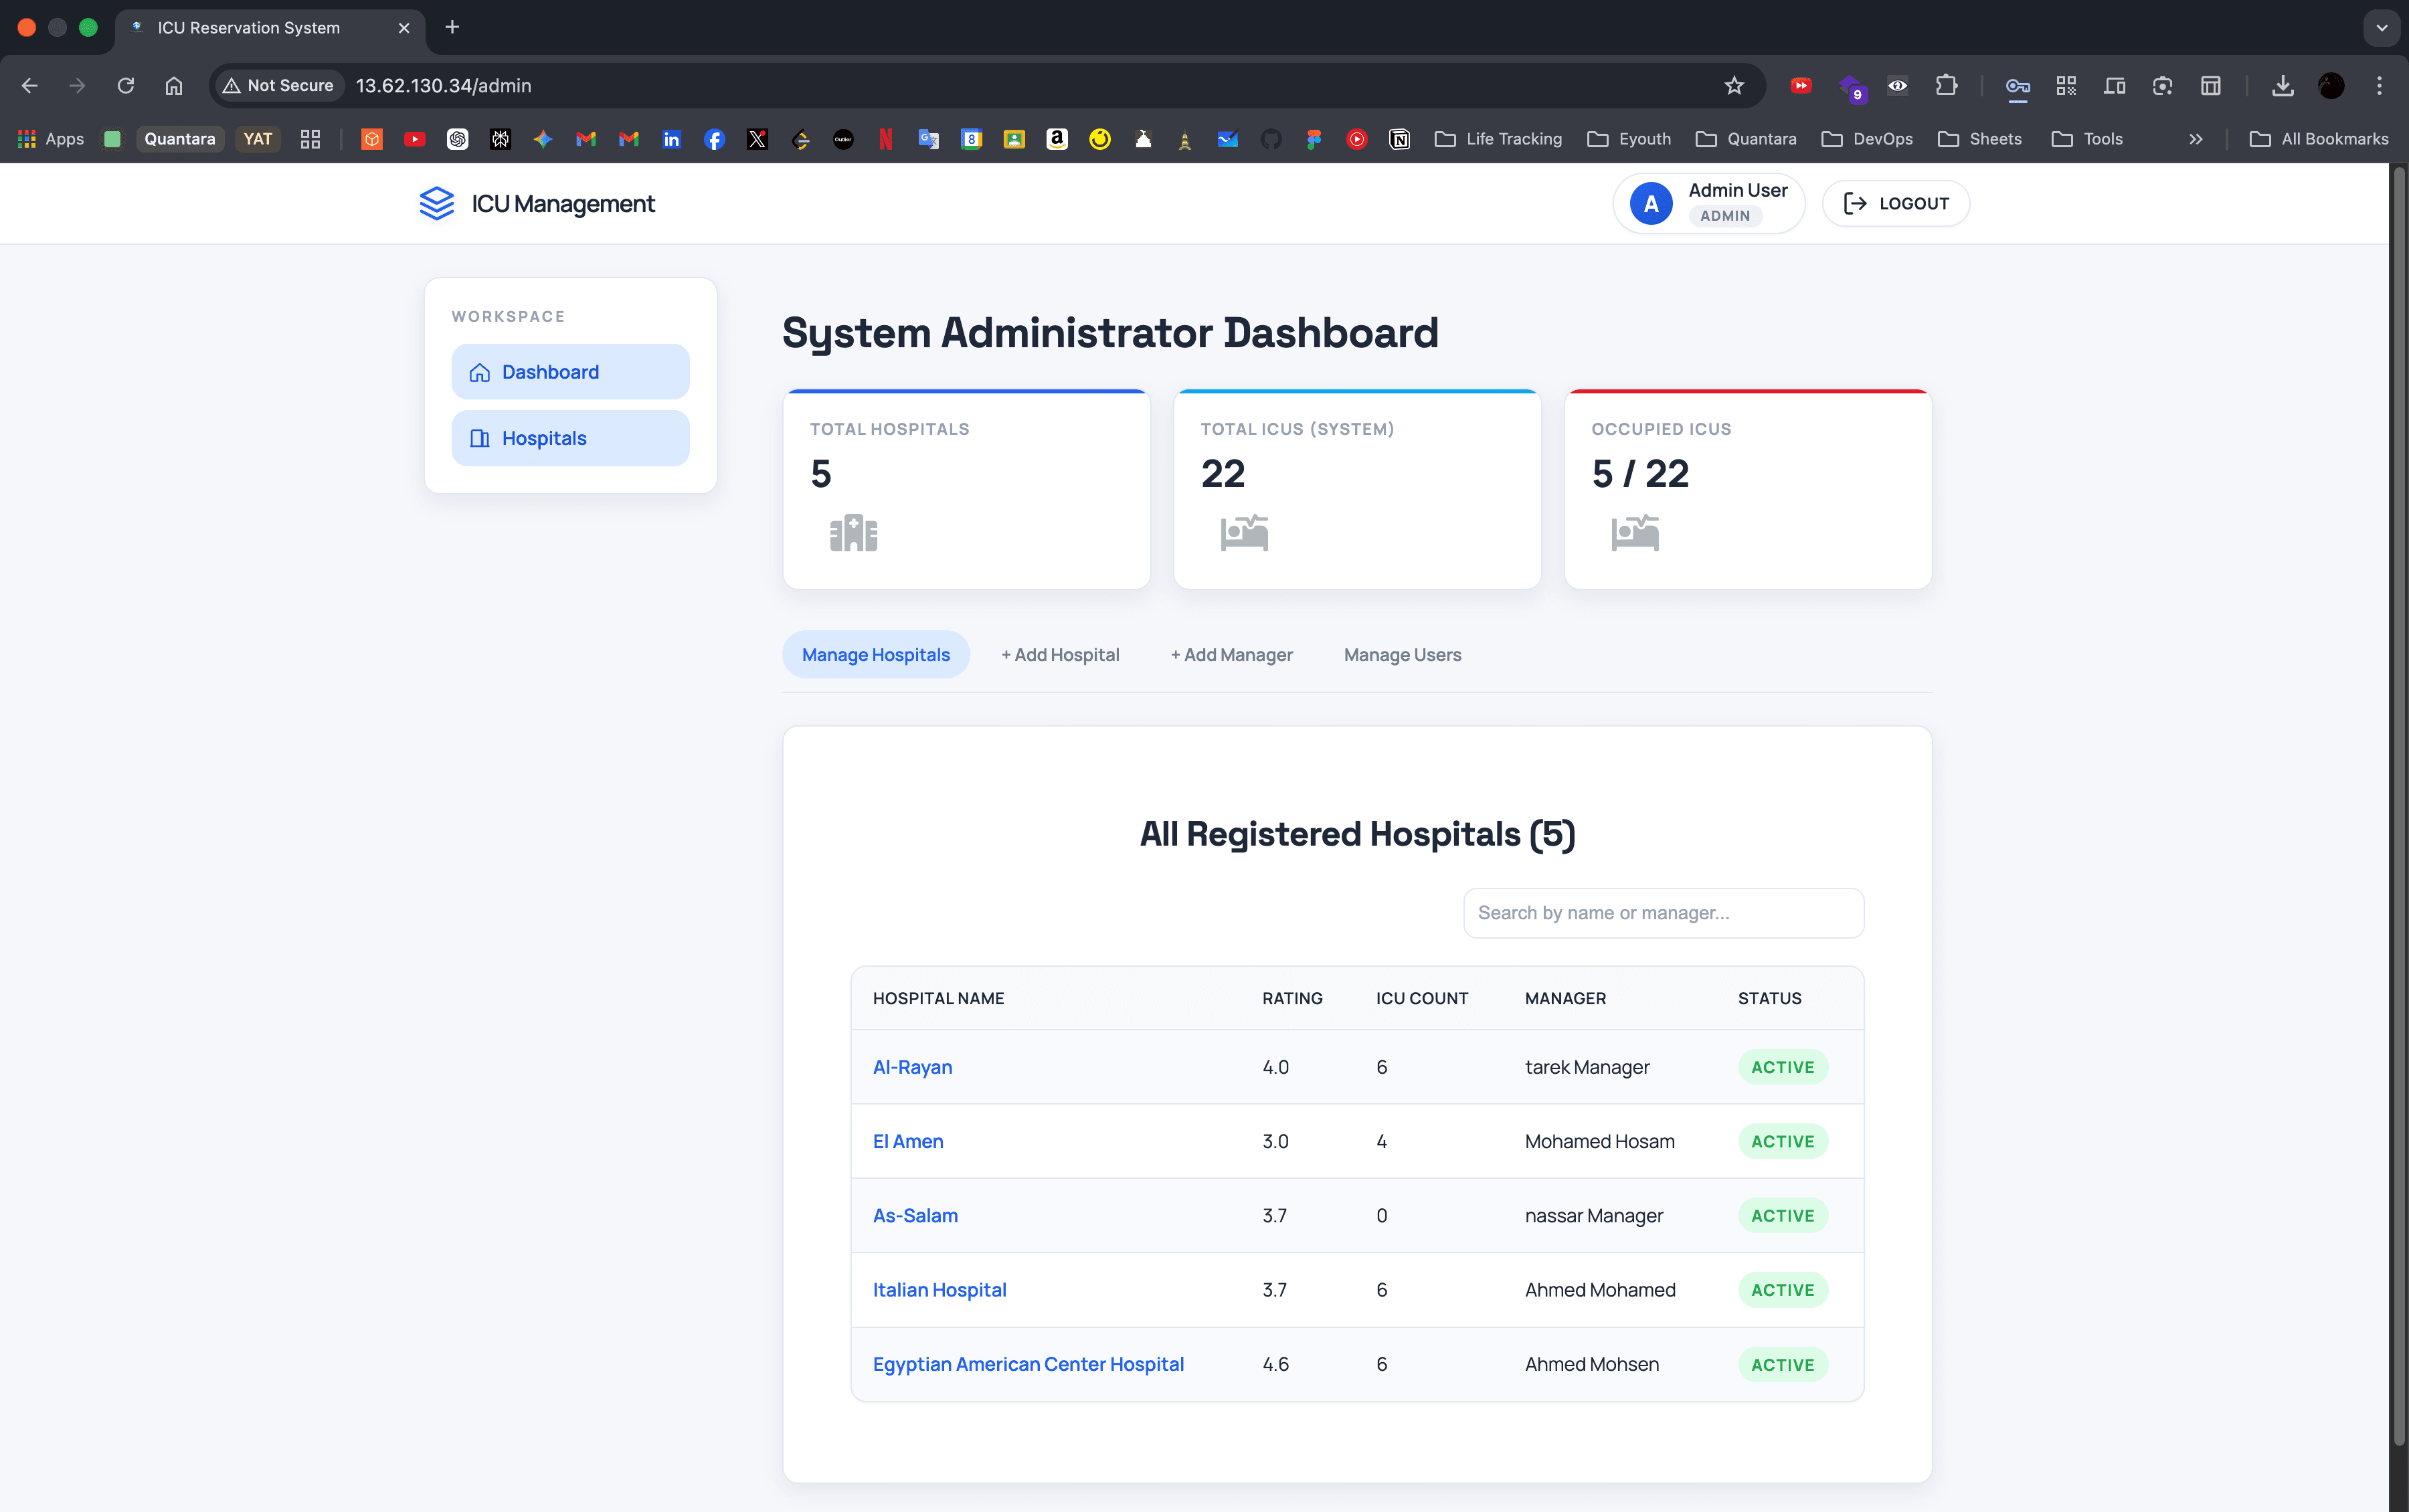Launch Figma from the bookmarks bar

point(1313,139)
